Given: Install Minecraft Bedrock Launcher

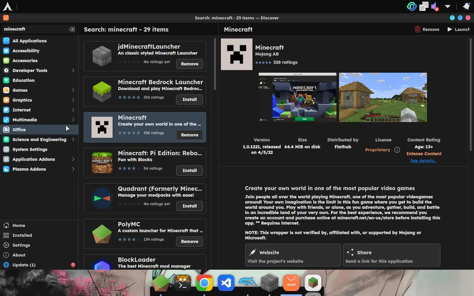Looking at the screenshot, I should click(x=190, y=99).
